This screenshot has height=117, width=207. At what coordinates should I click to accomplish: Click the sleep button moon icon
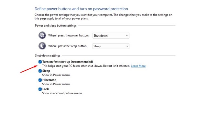pyautogui.click(x=42, y=46)
